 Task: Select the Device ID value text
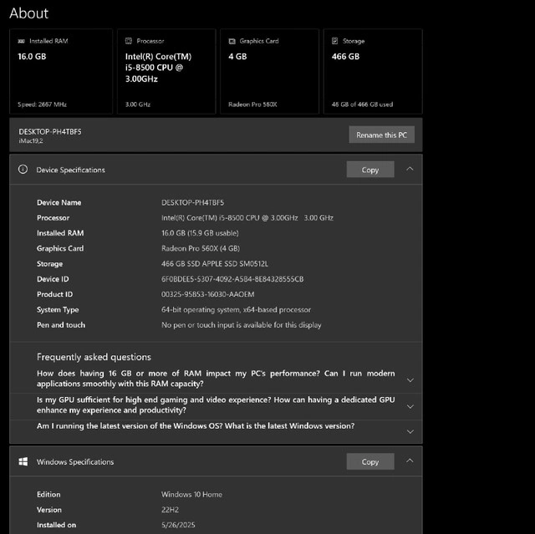point(232,279)
